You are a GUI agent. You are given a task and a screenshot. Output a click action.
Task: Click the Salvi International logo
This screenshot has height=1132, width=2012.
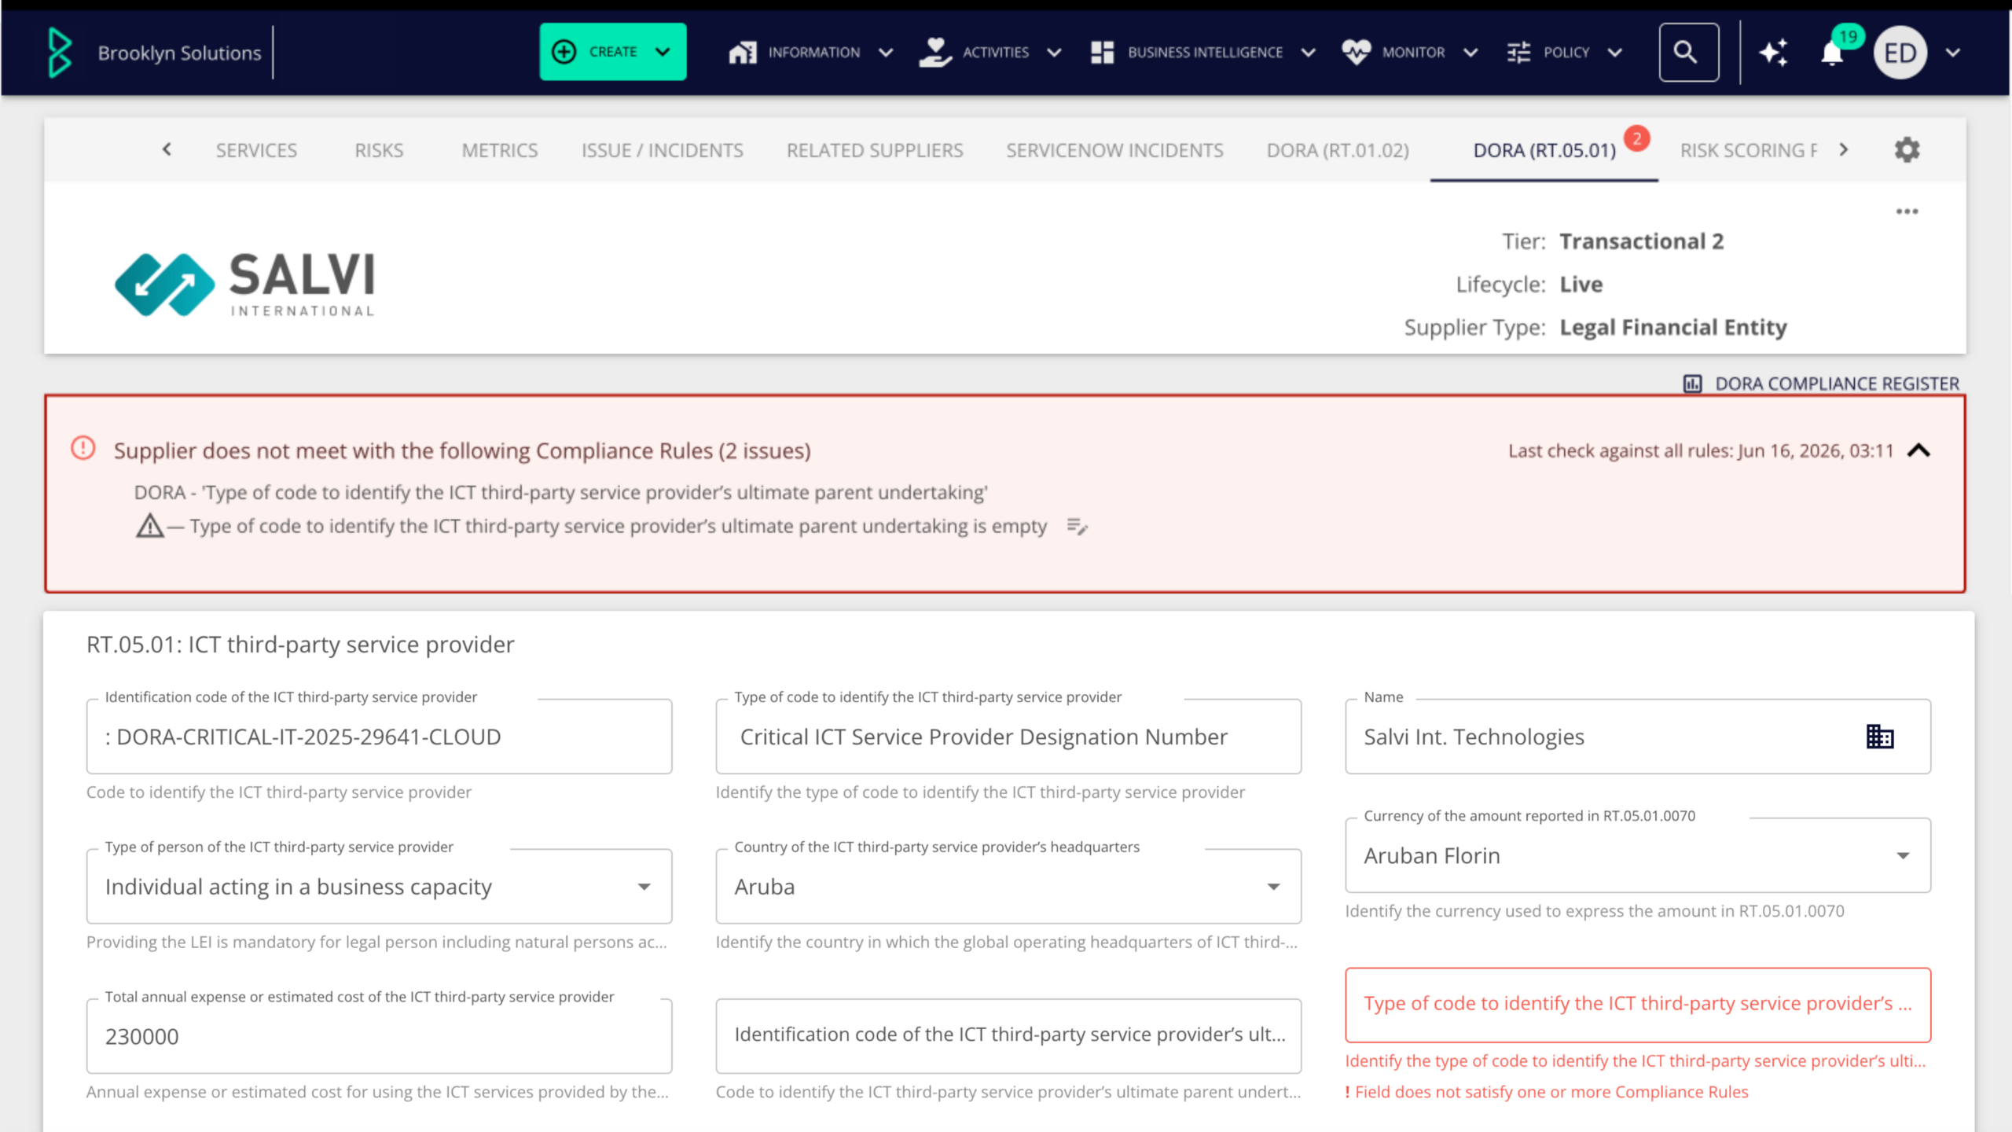coord(245,284)
